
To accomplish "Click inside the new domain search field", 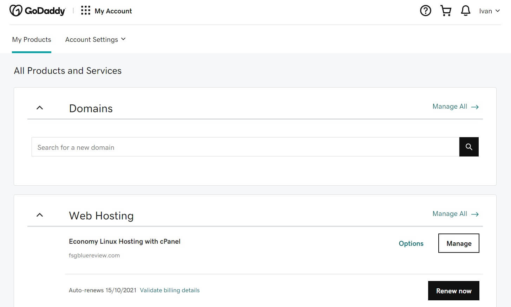I will coord(211,147).
